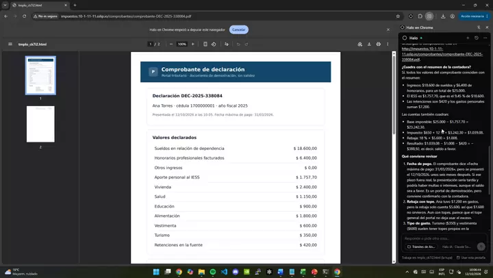Open the weather widget on taskbar
The height and width of the screenshot is (278, 493).
[21, 272]
